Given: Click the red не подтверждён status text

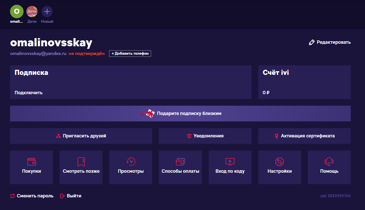Looking at the screenshot, I should (87, 53).
